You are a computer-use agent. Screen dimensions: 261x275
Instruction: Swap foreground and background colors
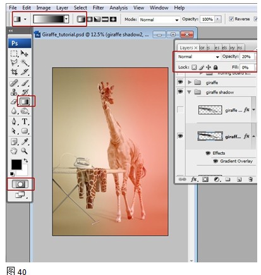point(26,161)
